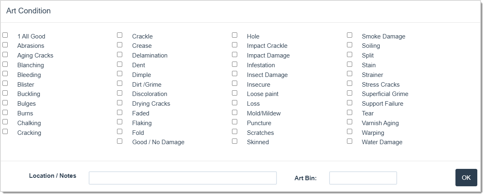Check the 1 All Good checkbox
This screenshot has width=485, height=196.
tap(5, 35)
